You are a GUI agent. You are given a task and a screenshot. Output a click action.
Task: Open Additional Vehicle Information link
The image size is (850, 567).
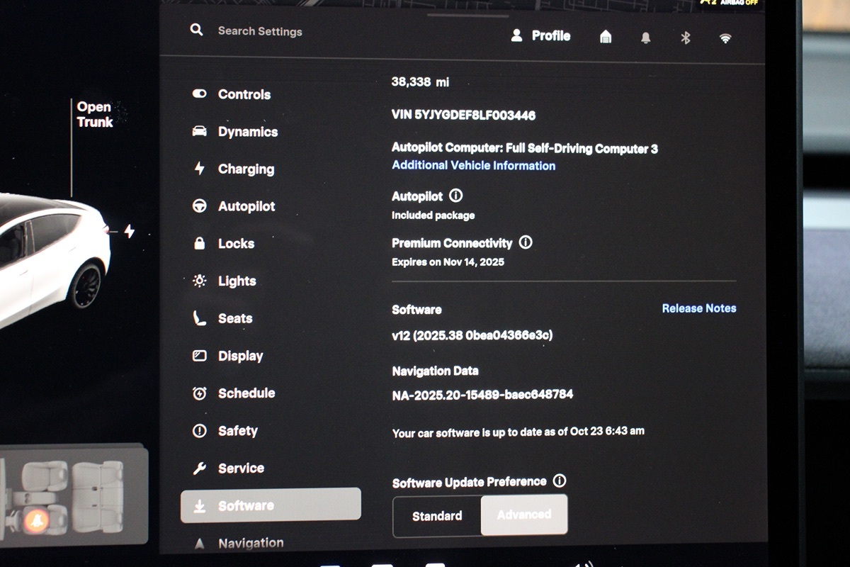point(473,166)
